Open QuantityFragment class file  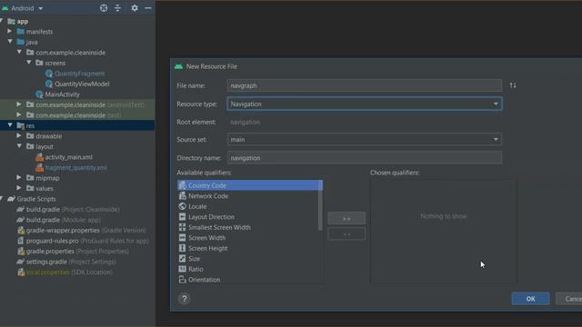pos(79,74)
